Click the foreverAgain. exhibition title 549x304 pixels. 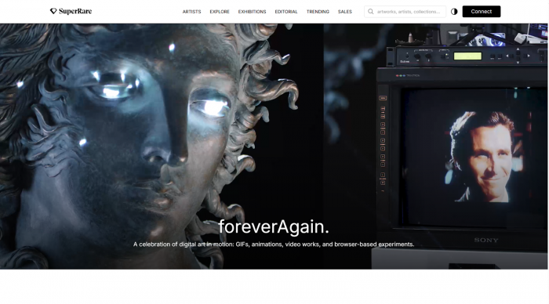274,226
